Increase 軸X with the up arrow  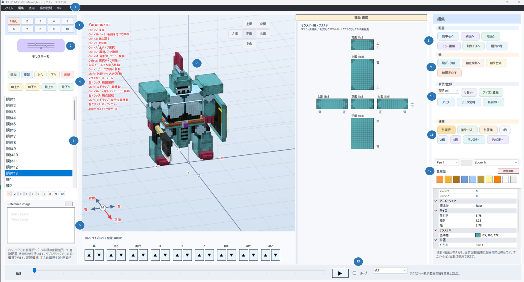[x=221, y=255]
